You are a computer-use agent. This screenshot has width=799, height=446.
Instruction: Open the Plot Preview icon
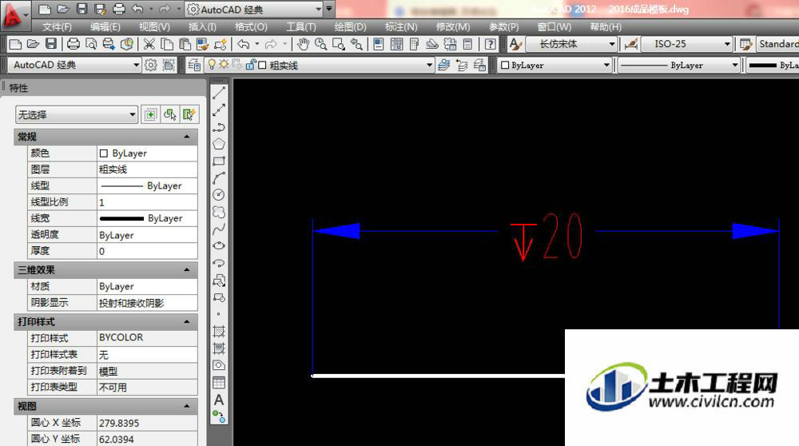click(x=91, y=44)
